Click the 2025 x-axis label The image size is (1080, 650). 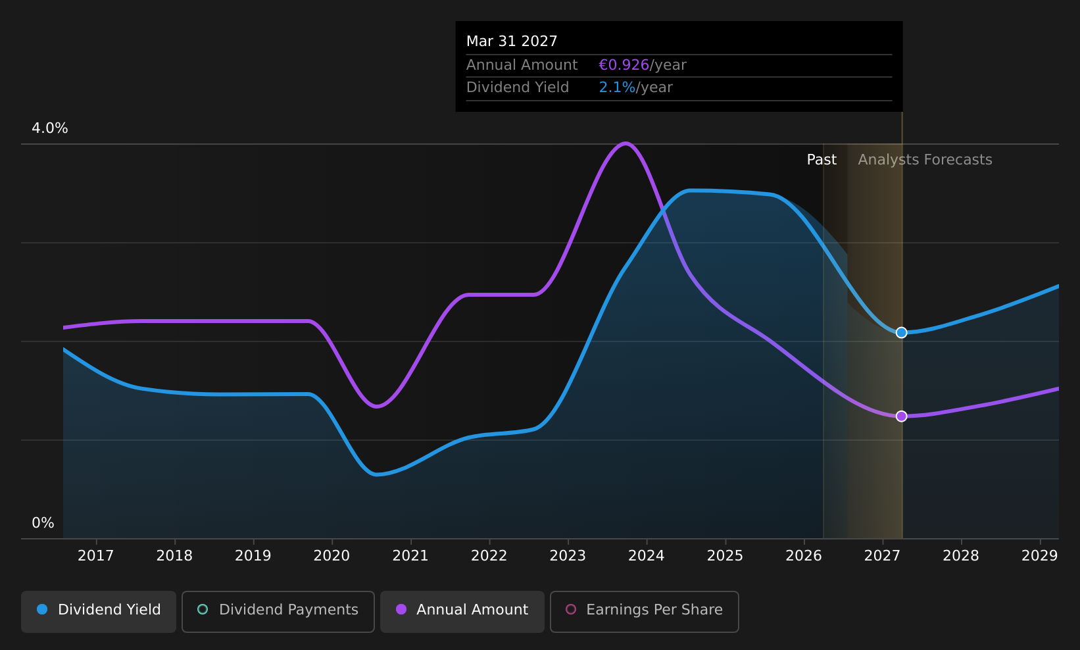click(725, 556)
